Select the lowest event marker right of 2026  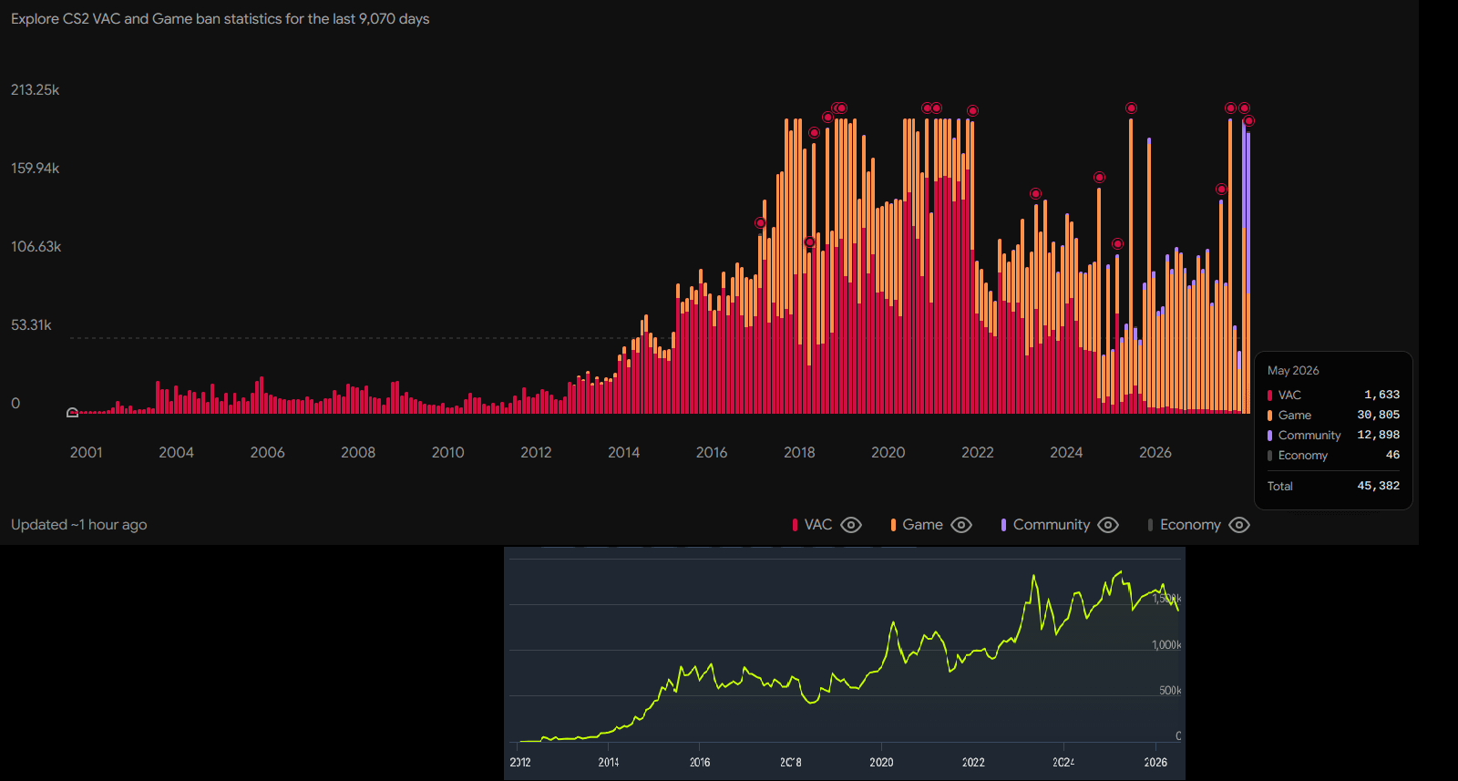click(1221, 189)
